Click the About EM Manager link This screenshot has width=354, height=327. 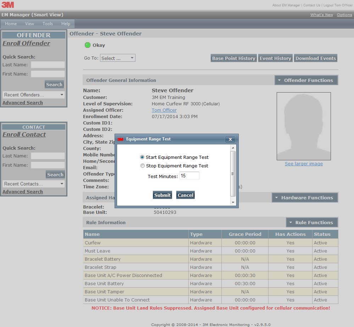point(286,5)
